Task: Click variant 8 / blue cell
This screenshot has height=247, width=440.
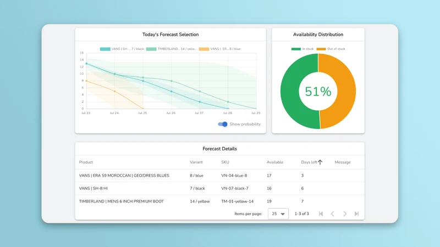Action: pyautogui.click(x=196, y=176)
